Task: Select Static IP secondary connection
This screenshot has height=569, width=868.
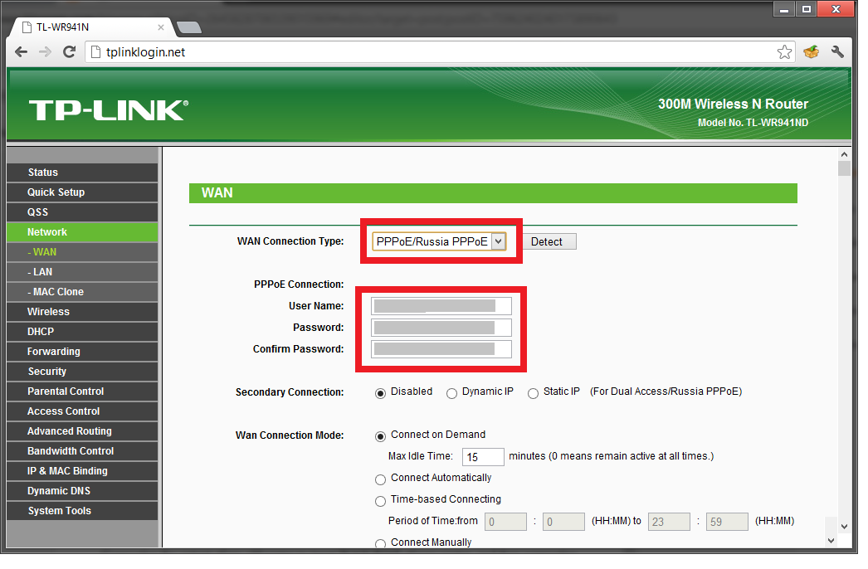Action: (533, 393)
